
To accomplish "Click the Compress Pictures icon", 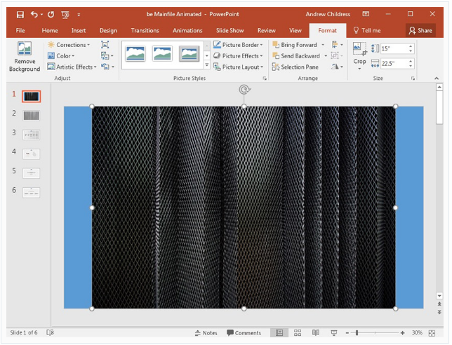I will pos(105,45).
